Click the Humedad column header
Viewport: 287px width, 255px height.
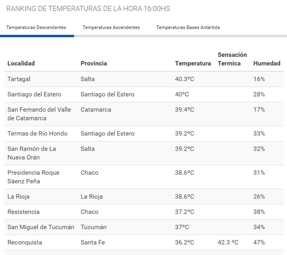(x=267, y=63)
